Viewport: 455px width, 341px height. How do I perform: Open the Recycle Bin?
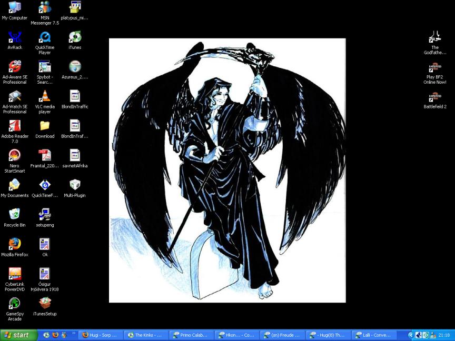15,218
